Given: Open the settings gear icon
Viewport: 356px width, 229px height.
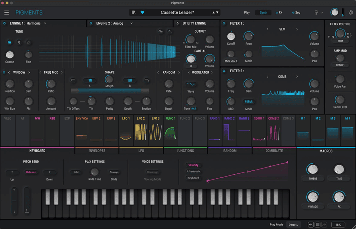Looking at the screenshot, I should 350,12.
